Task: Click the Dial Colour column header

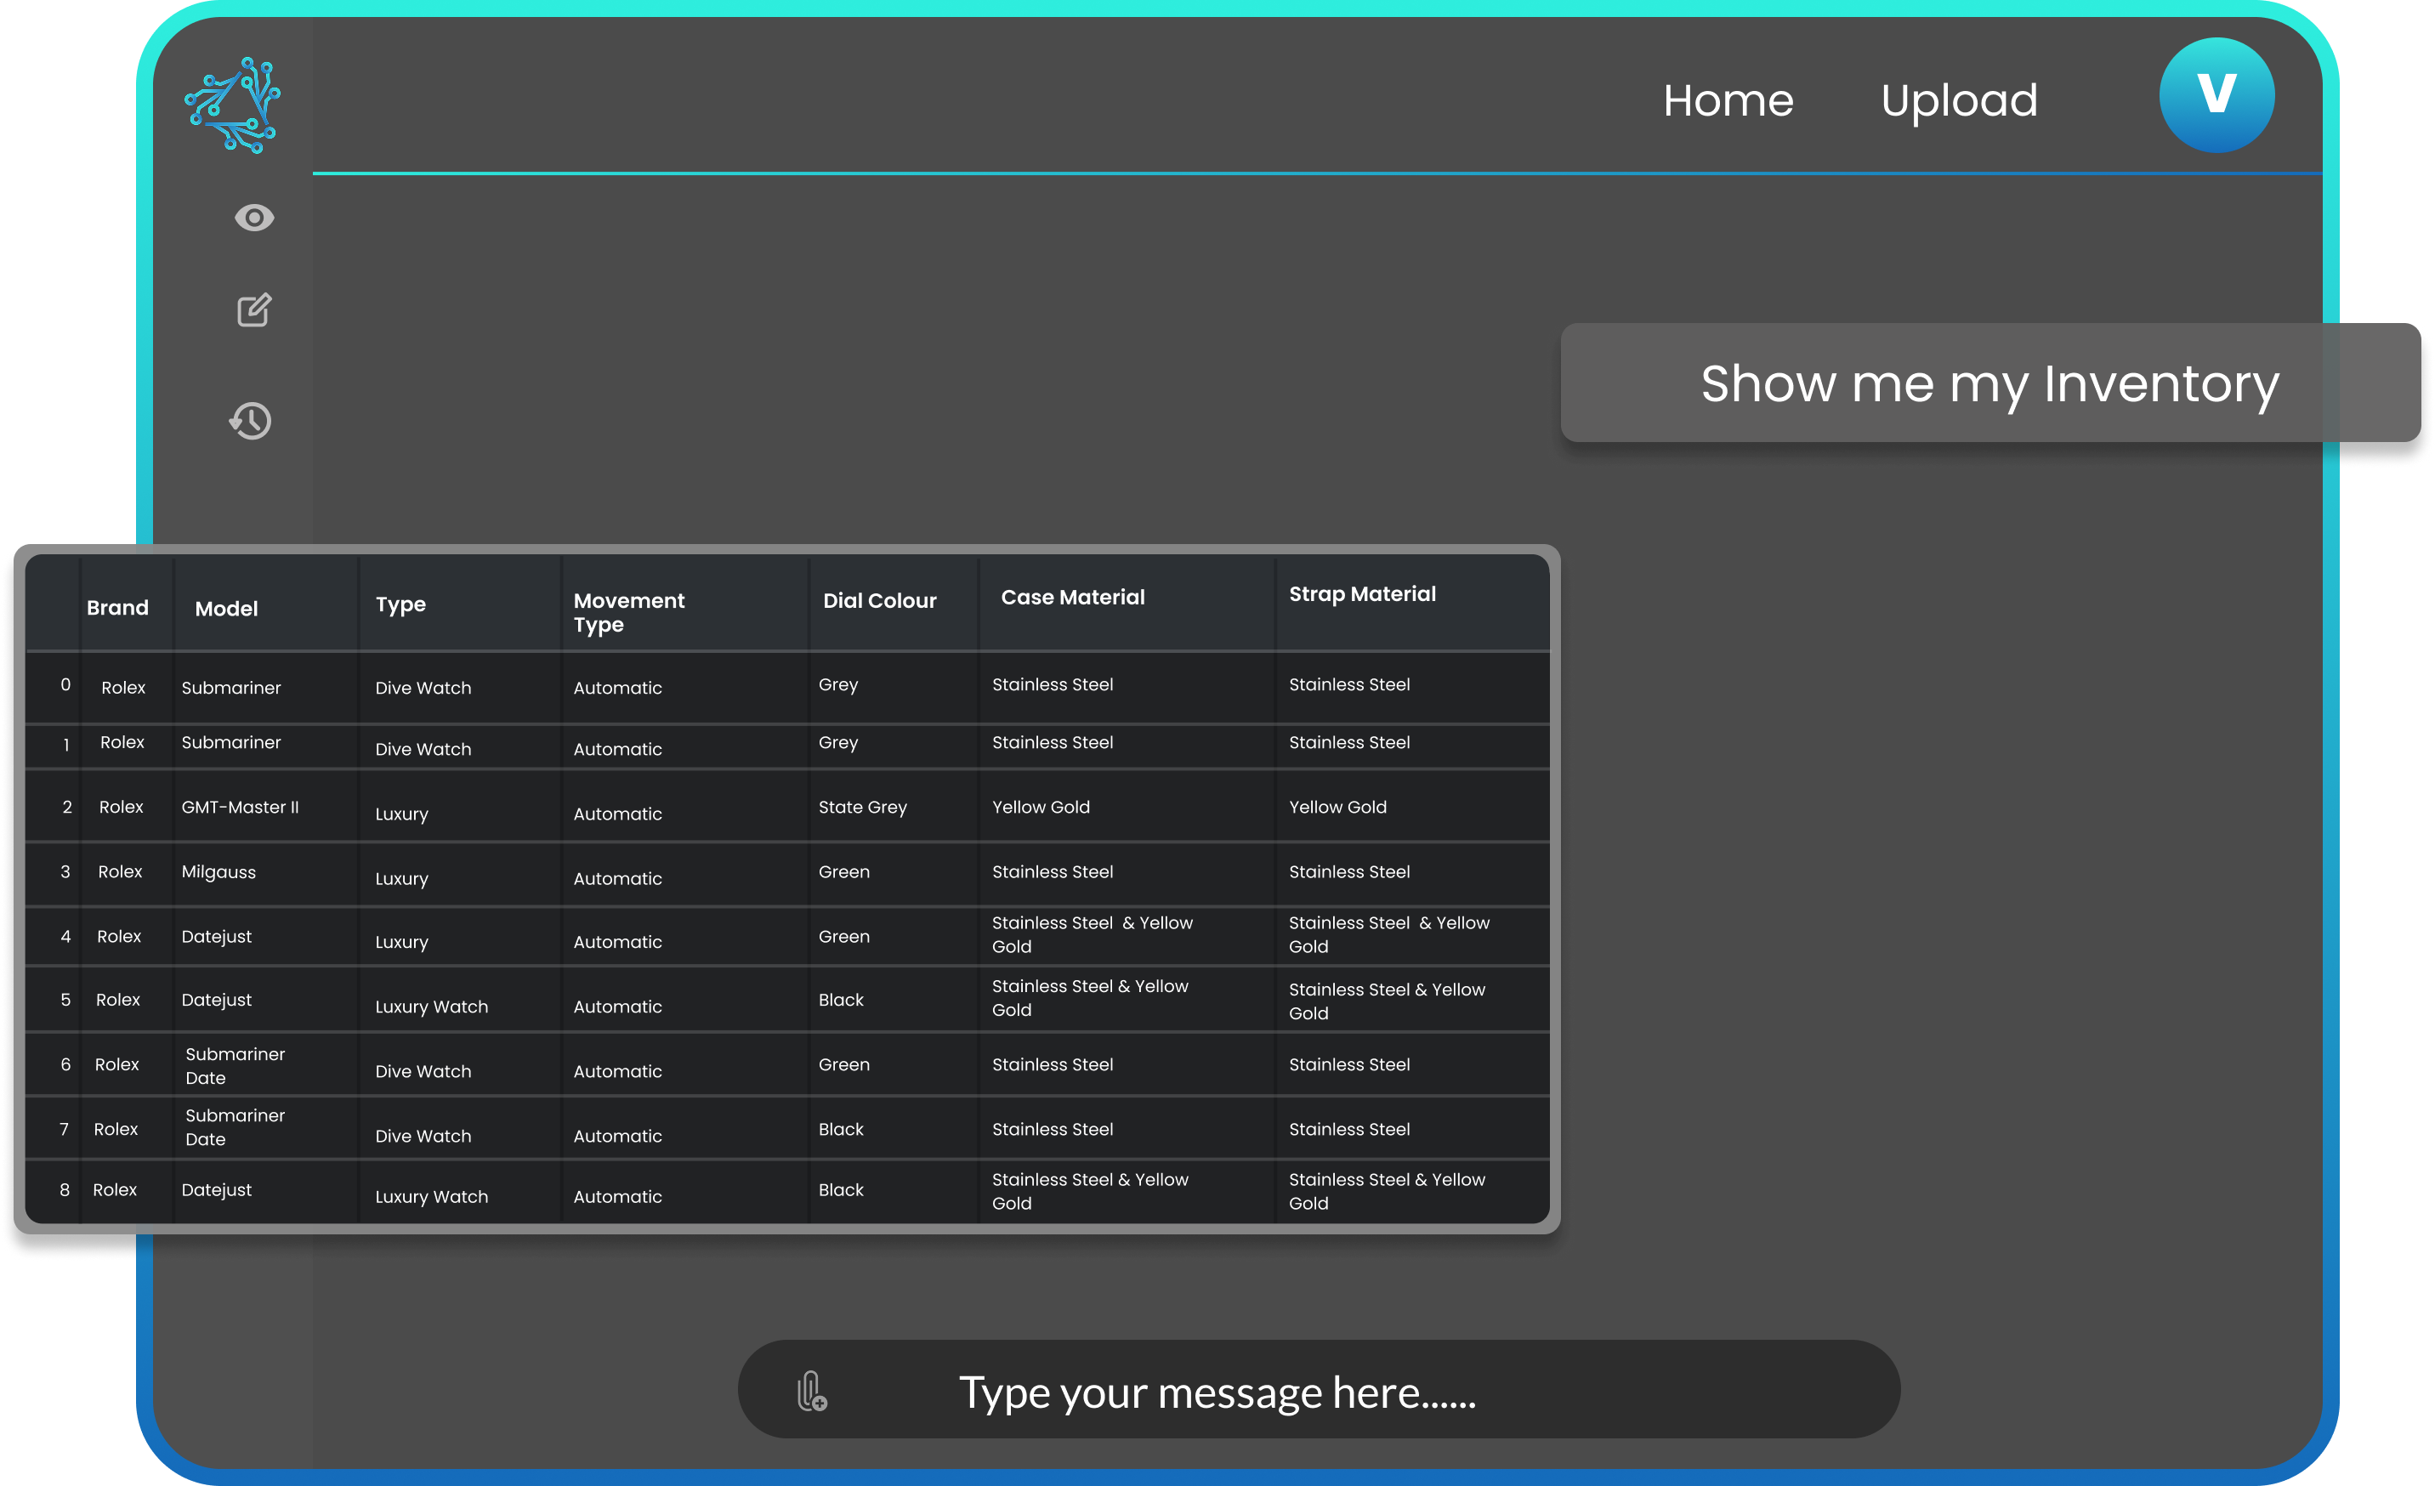Action: click(879, 601)
